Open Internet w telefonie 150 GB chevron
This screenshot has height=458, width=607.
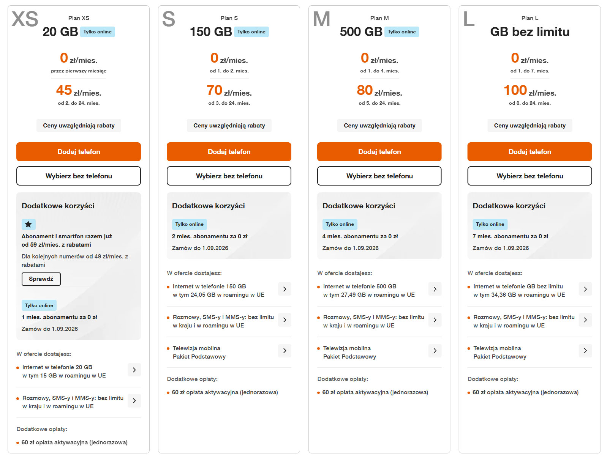coord(285,289)
